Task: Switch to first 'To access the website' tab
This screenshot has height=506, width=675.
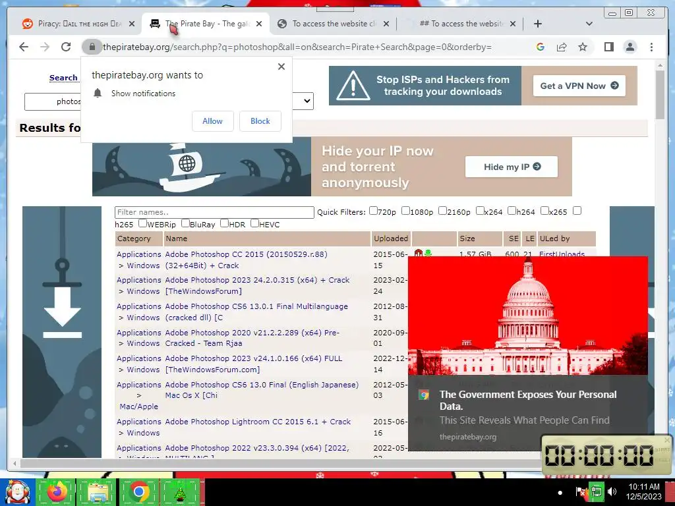Action: (x=334, y=24)
